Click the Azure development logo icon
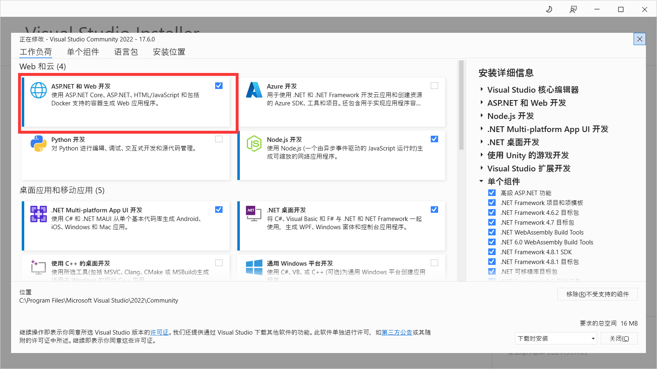This screenshot has width=657, height=369. point(254,90)
